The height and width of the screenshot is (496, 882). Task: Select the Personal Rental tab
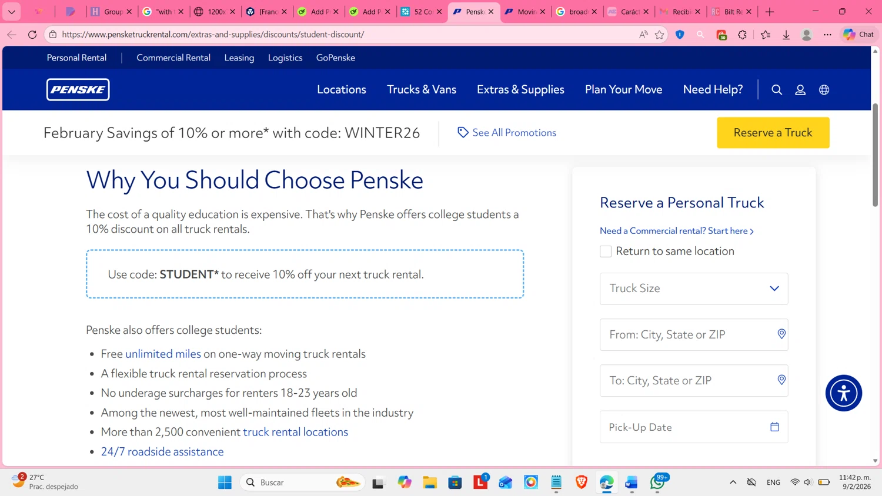pos(76,58)
